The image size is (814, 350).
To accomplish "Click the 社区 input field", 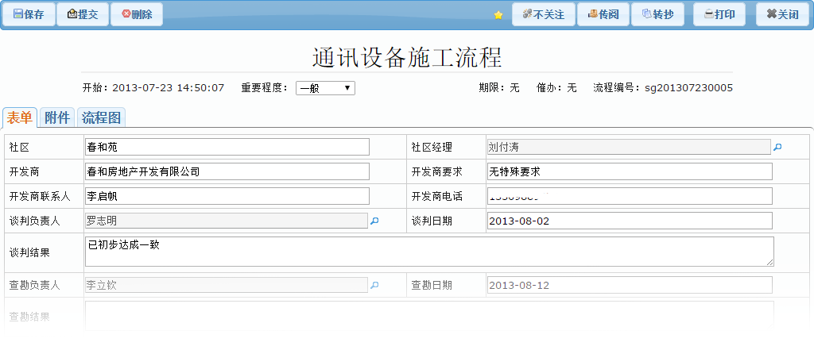I will click(227, 147).
